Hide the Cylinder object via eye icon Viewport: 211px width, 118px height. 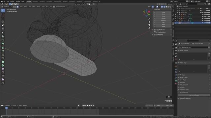[205, 21]
